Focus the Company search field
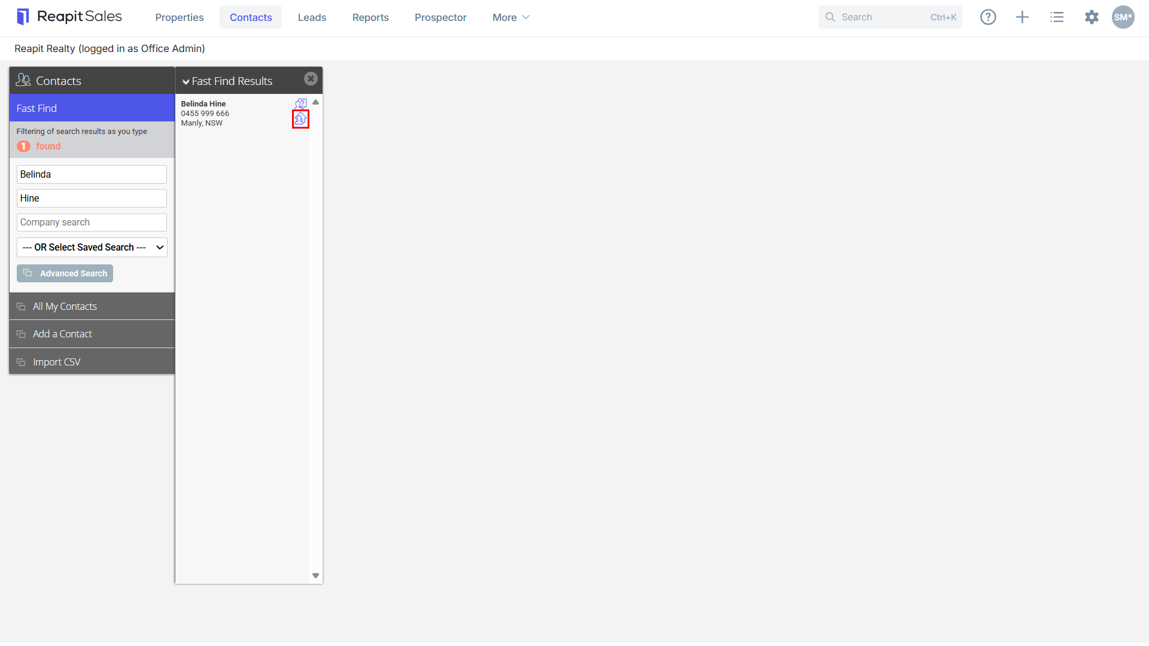 (92, 223)
